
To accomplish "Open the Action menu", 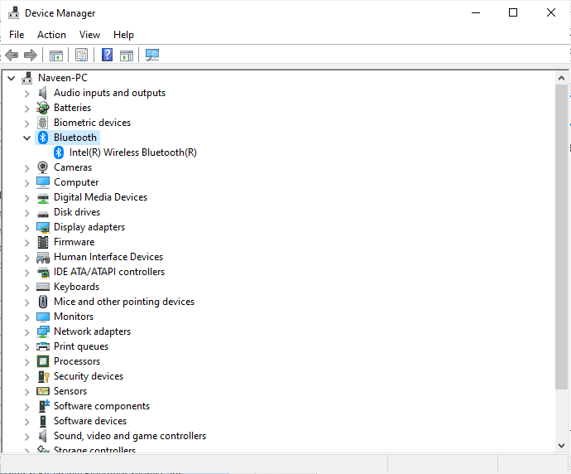I will point(51,35).
